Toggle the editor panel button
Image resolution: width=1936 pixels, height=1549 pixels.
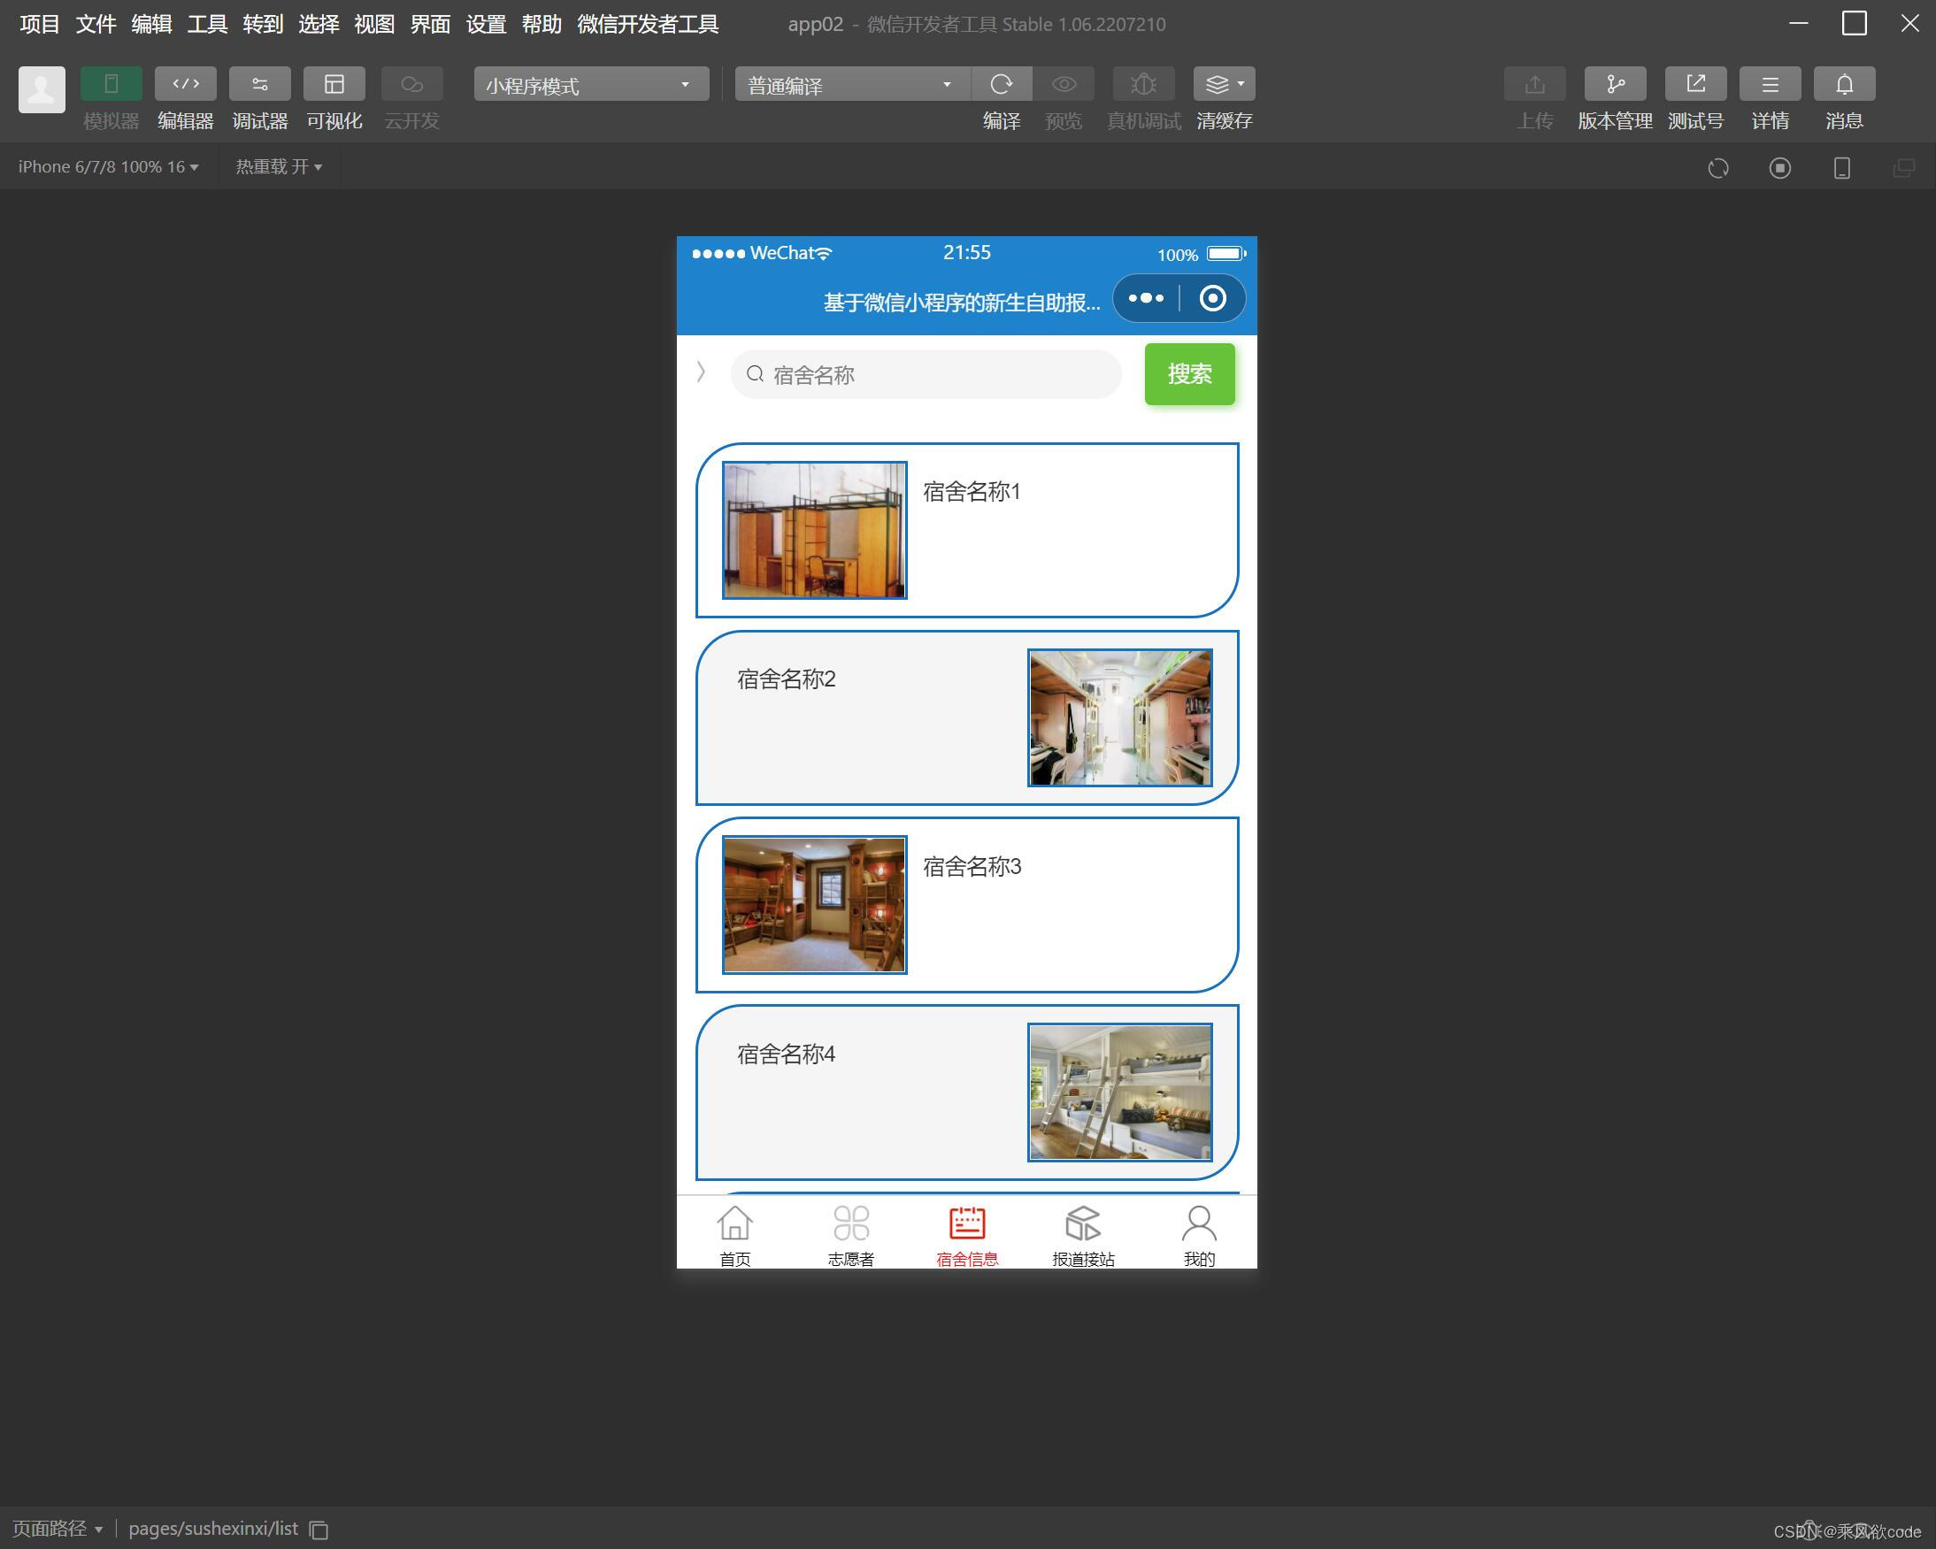(x=185, y=84)
